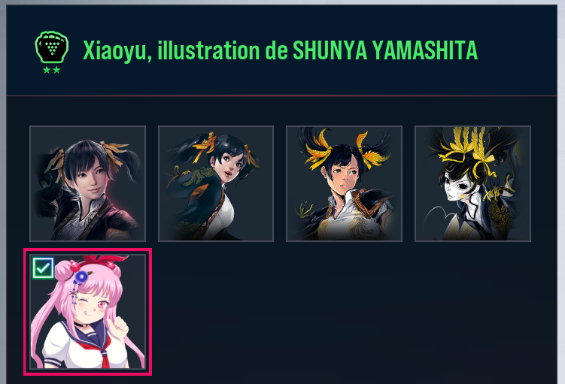Choose the Xiaoyu avatar with green embroidered jacket
This screenshot has width=565, height=384.
216,183
